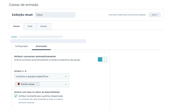Open the Usuários e equipes específicos dropdown
Viewport: 172px width, 109px height.
[x=42, y=76]
